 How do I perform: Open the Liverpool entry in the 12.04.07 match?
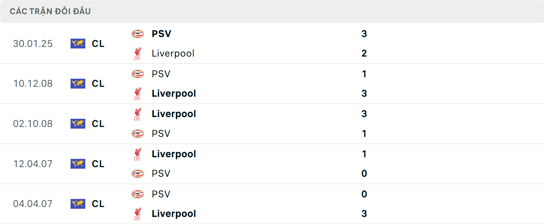(174, 154)
